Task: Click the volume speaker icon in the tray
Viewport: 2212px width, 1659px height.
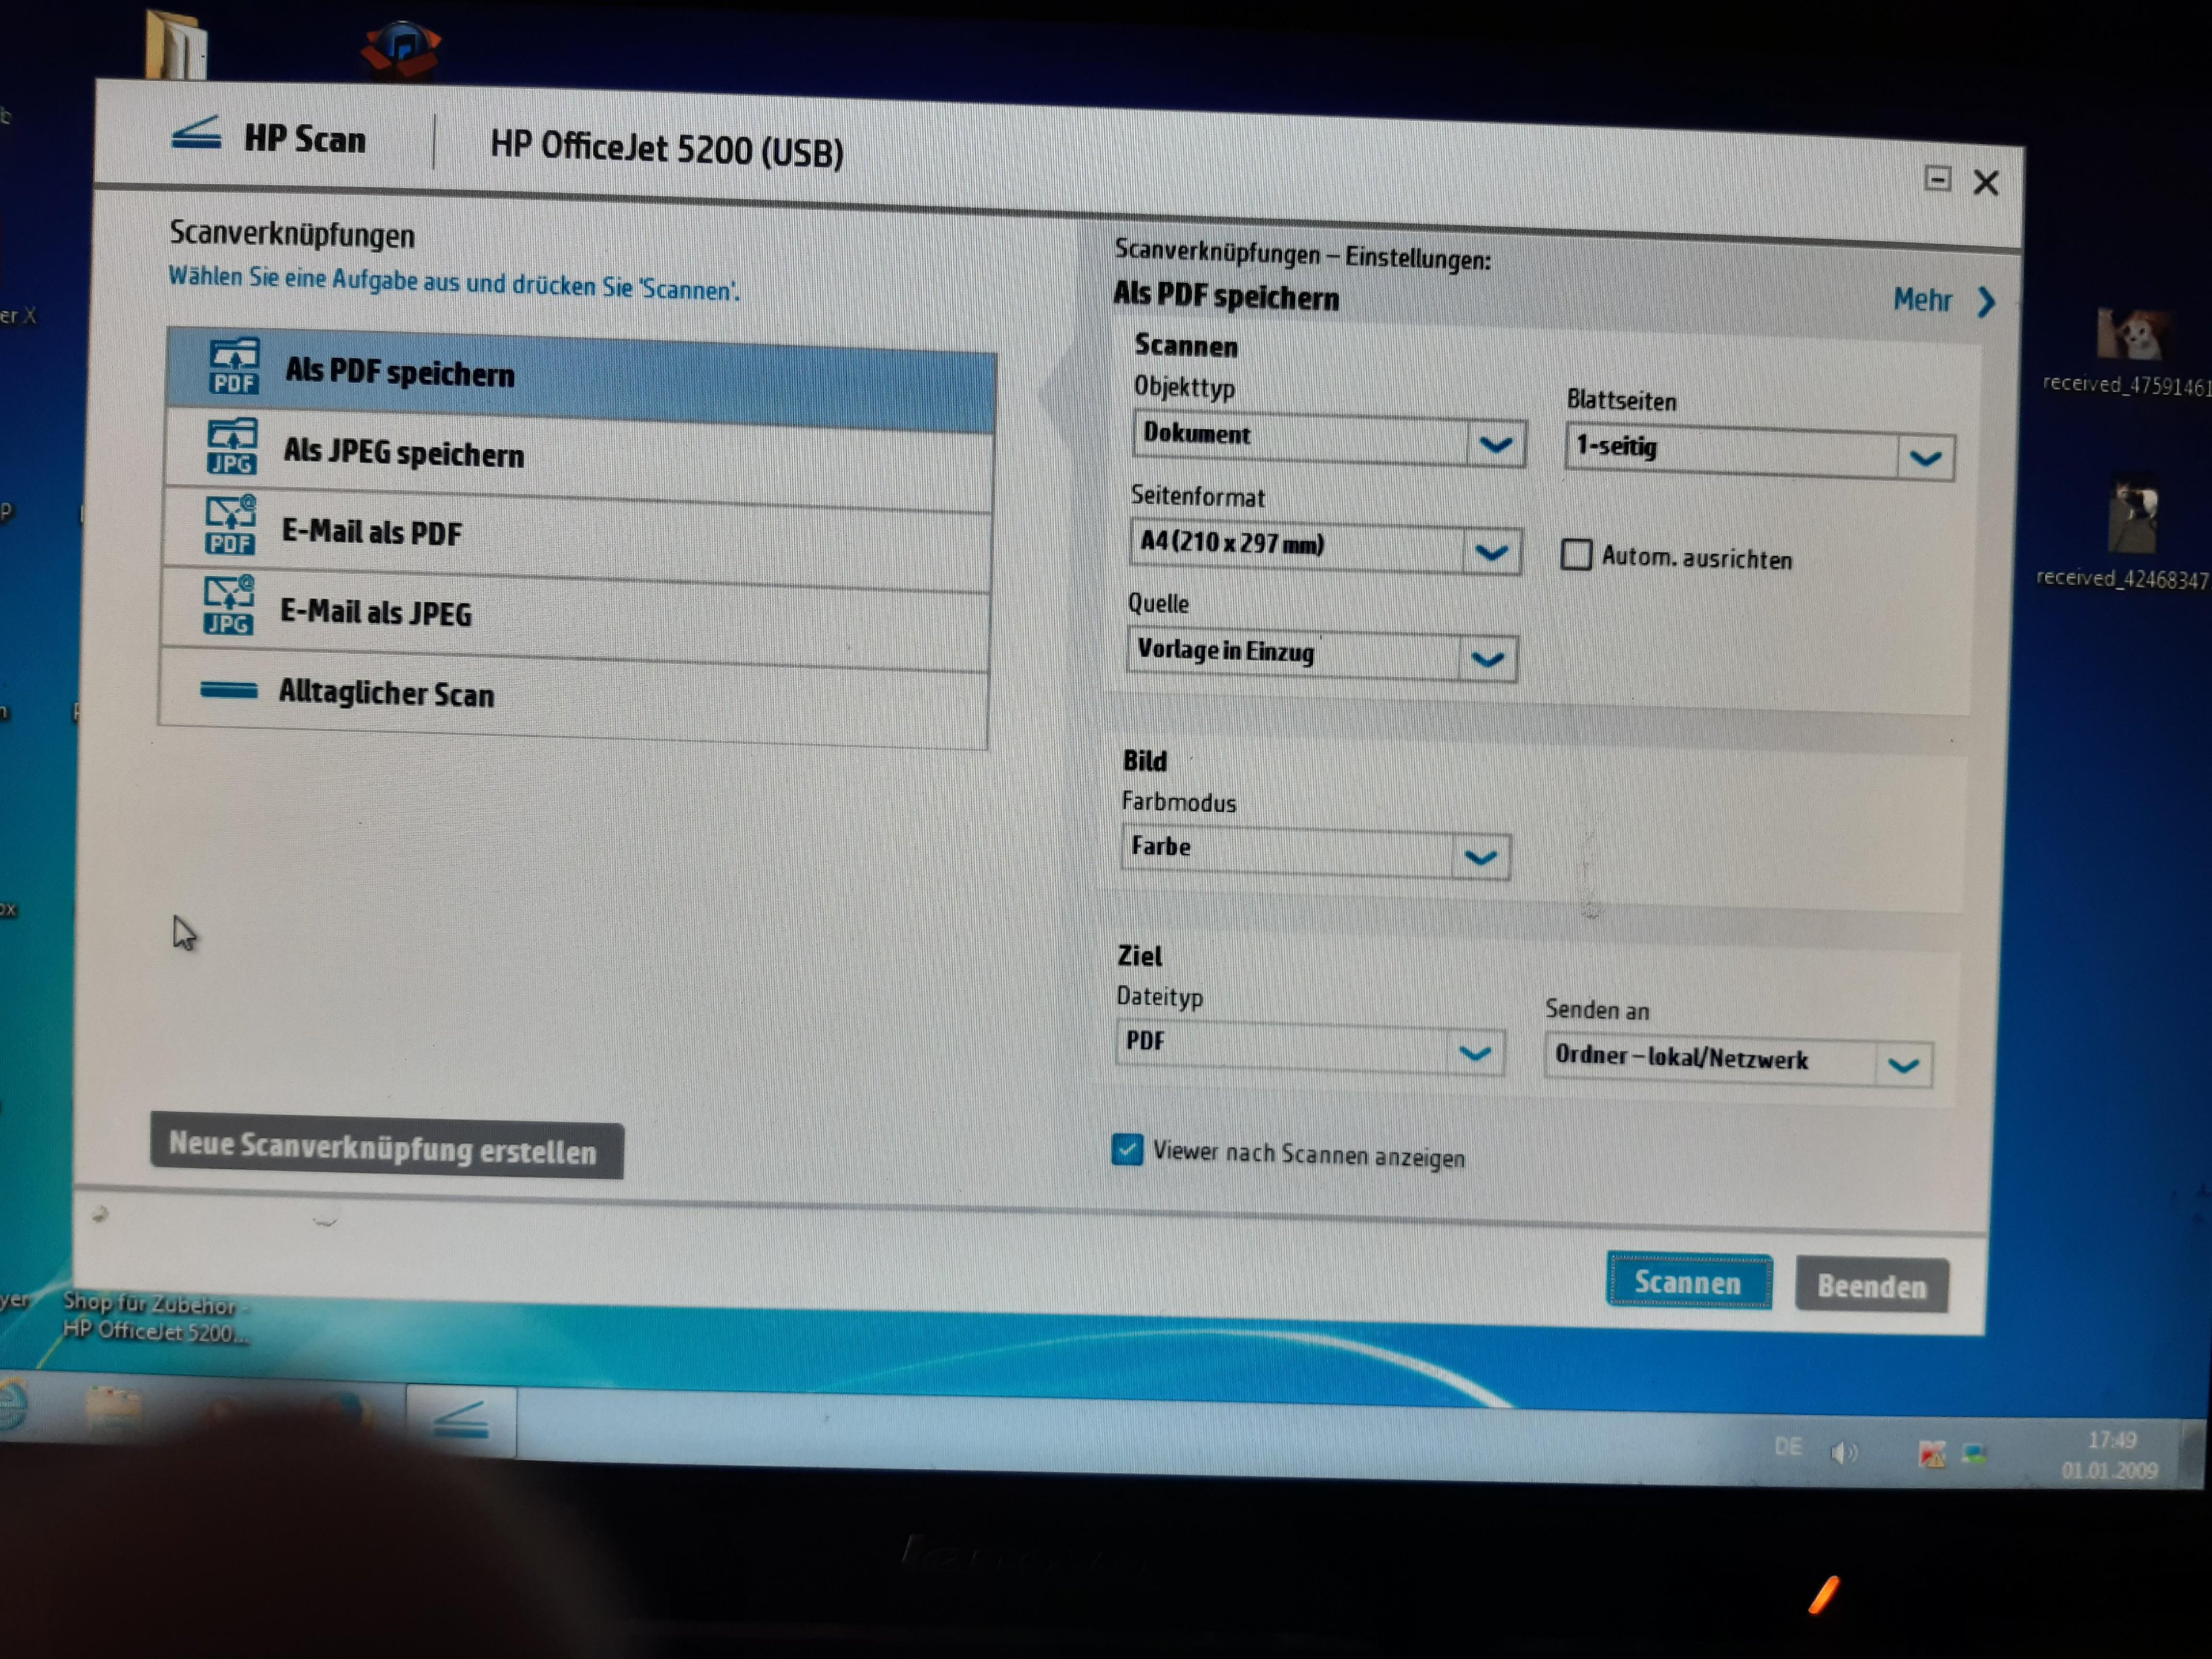Action: 1845,1452
